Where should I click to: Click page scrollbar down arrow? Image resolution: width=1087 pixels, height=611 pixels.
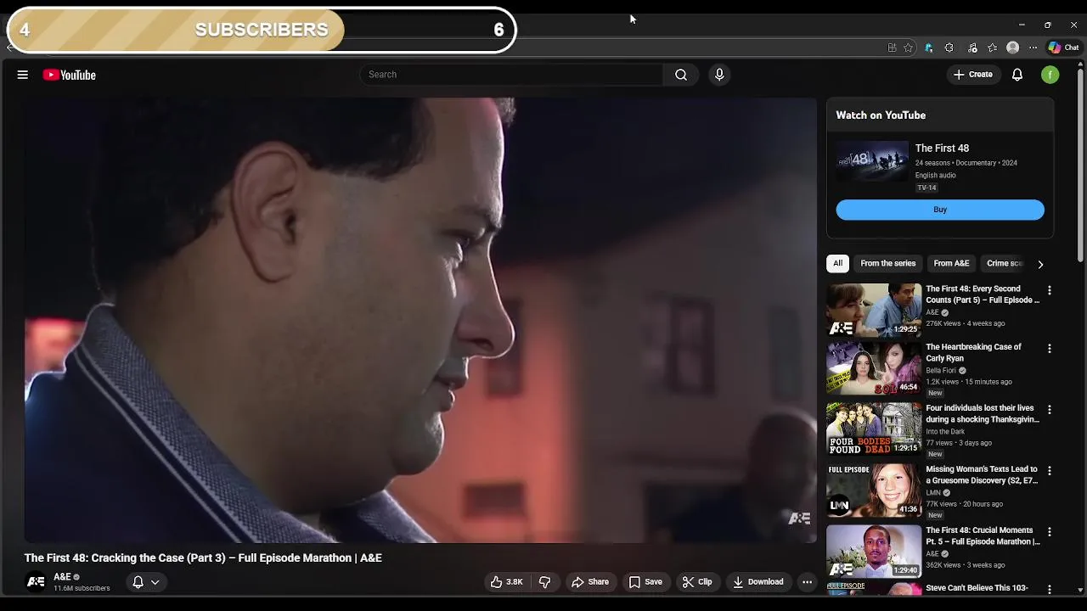[x=1080, y=590]
